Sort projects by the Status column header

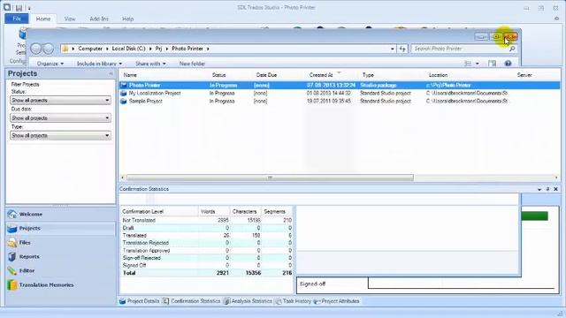[218, 75]
